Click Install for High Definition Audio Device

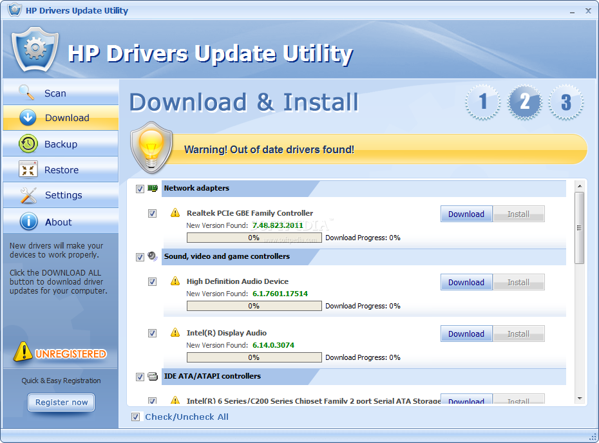518,282
